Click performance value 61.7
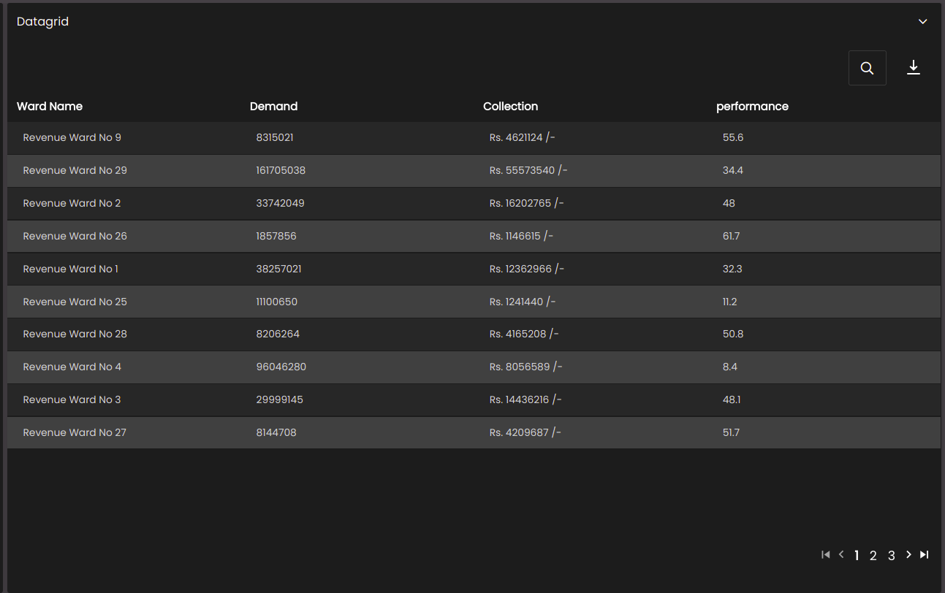 731,236
